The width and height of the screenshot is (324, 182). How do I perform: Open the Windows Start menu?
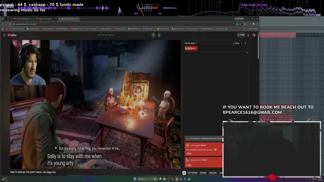135,179
